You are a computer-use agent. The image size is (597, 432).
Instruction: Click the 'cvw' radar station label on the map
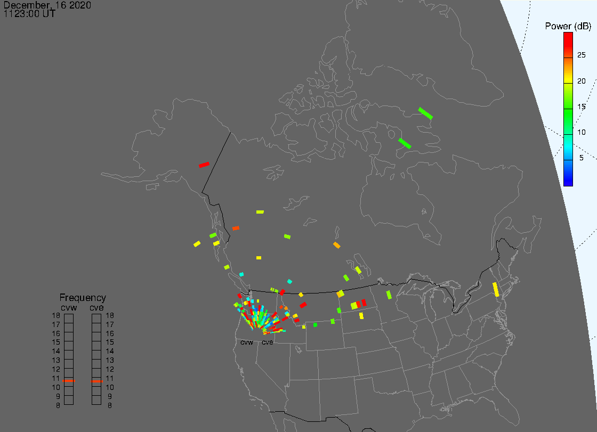click(247, 343)
